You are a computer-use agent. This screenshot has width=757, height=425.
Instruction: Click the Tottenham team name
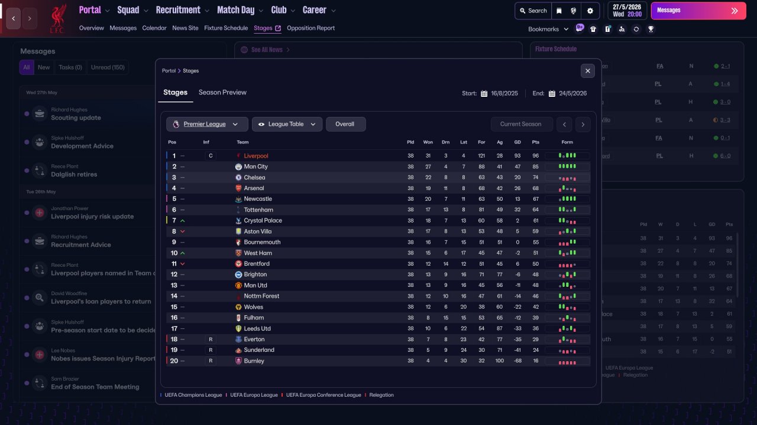(258, 210)
